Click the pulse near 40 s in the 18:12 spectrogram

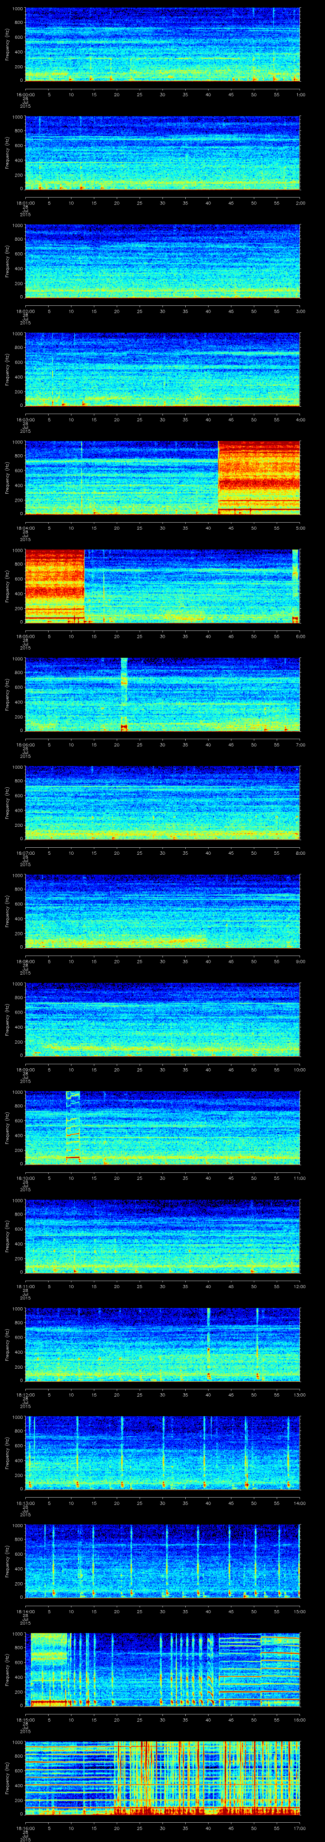coord(209,1344)
